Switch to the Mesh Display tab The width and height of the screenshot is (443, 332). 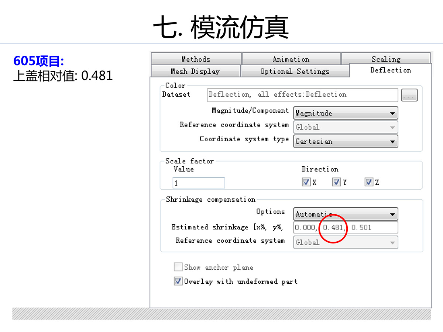point(195,71)
